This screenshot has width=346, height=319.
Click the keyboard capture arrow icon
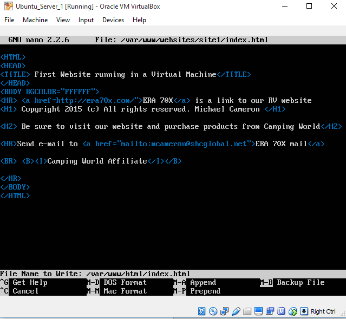(x=304, y=311)
